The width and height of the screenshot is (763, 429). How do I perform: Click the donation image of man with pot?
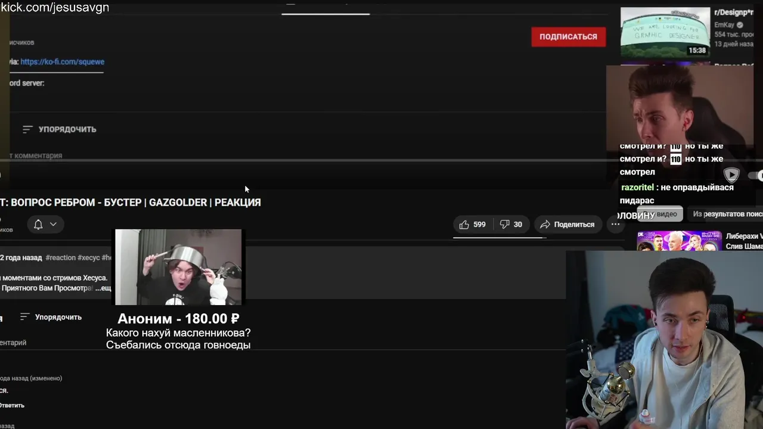[x=178, y=267]
